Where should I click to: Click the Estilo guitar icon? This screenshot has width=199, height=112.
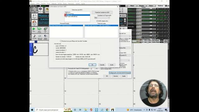point(35,22)
